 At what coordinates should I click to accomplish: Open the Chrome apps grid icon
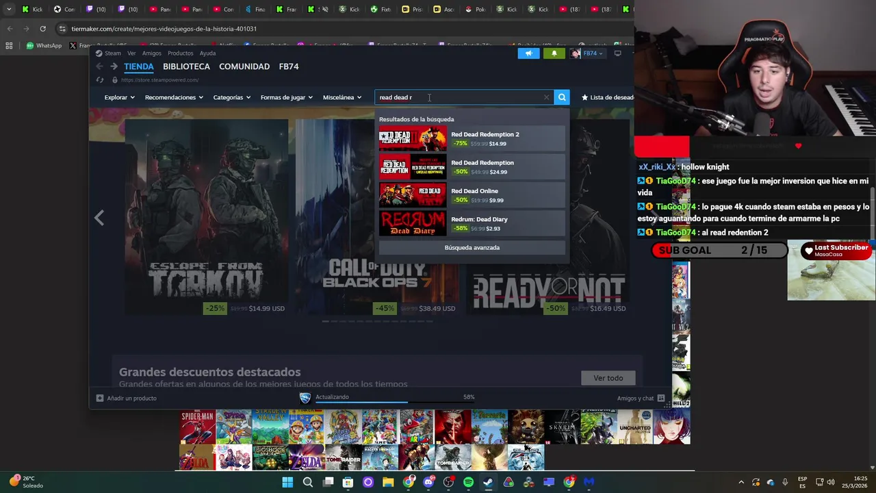click(9, 46)
